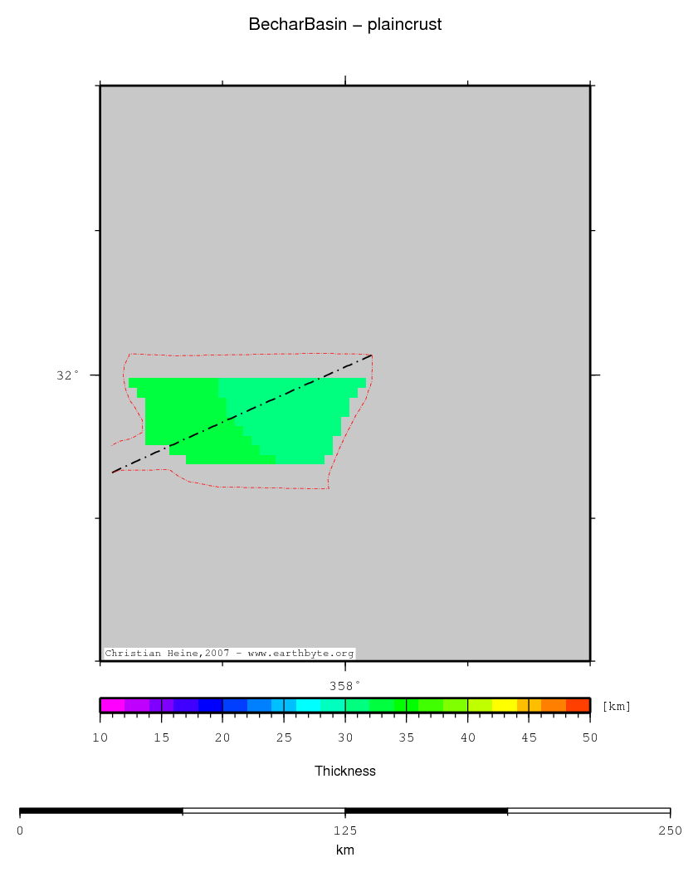Pick the cyan segment of the thickness colorbar
Image resolution: width=698 pixels, height=872 pixels.
point(308,705)
